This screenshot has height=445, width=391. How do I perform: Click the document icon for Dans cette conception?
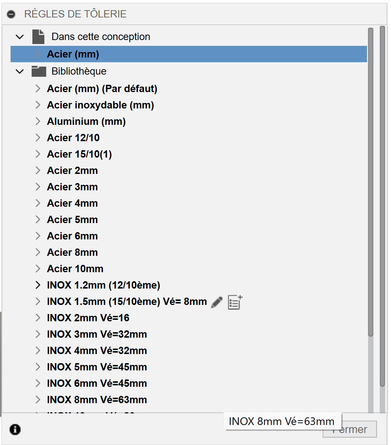38,37
